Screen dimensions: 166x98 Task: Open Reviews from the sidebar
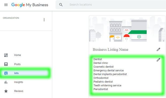[x=19, y=91]
